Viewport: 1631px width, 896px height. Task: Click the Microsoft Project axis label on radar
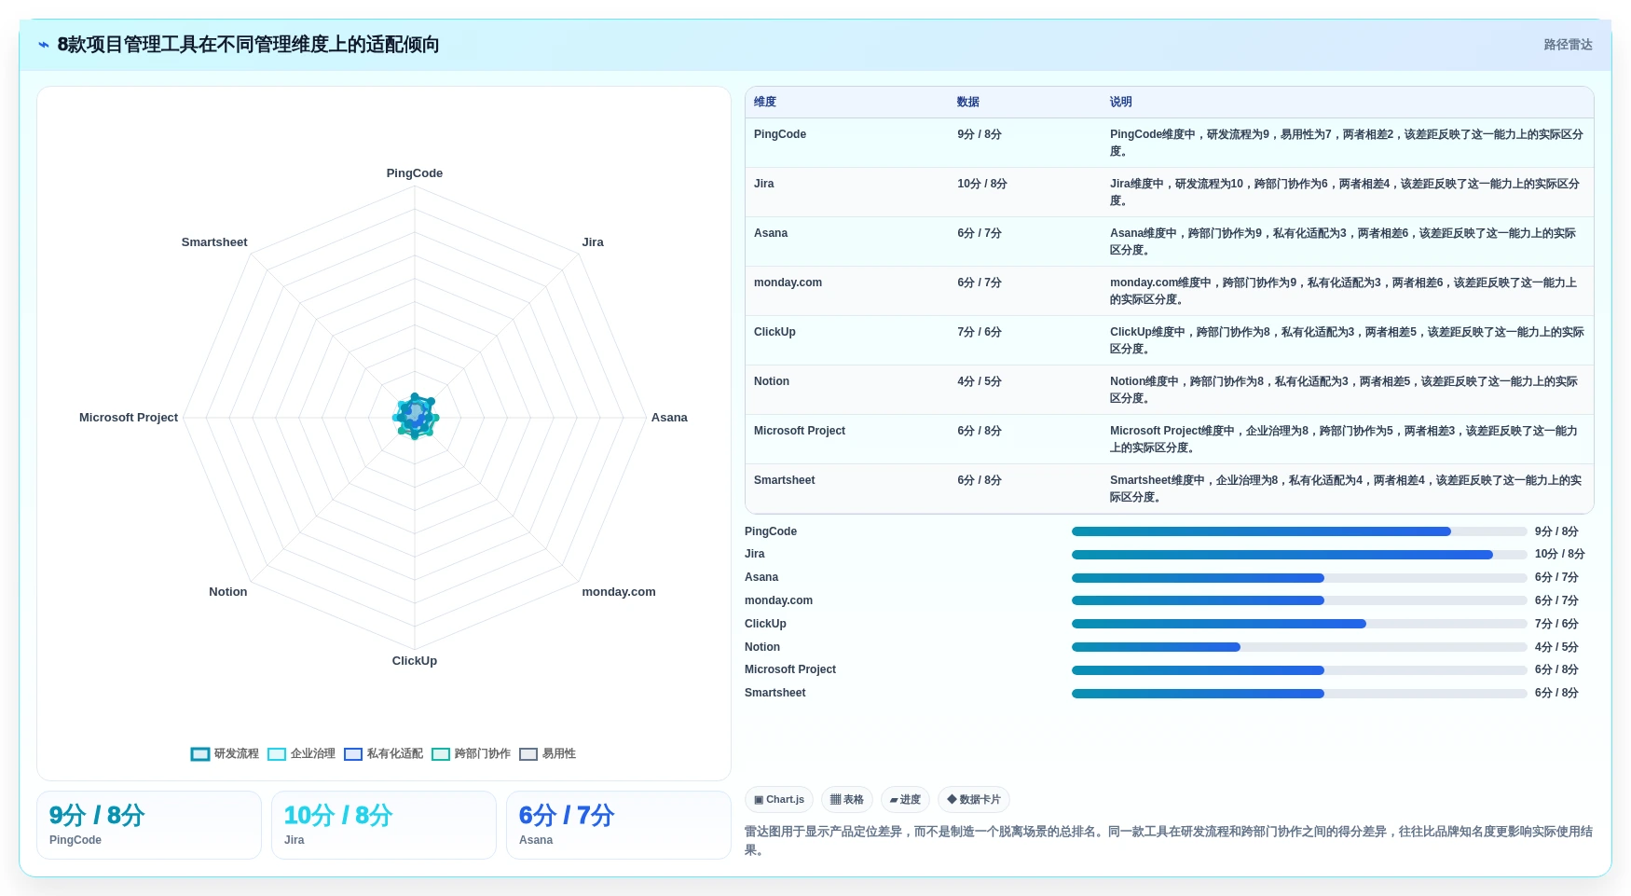point(129,418)
